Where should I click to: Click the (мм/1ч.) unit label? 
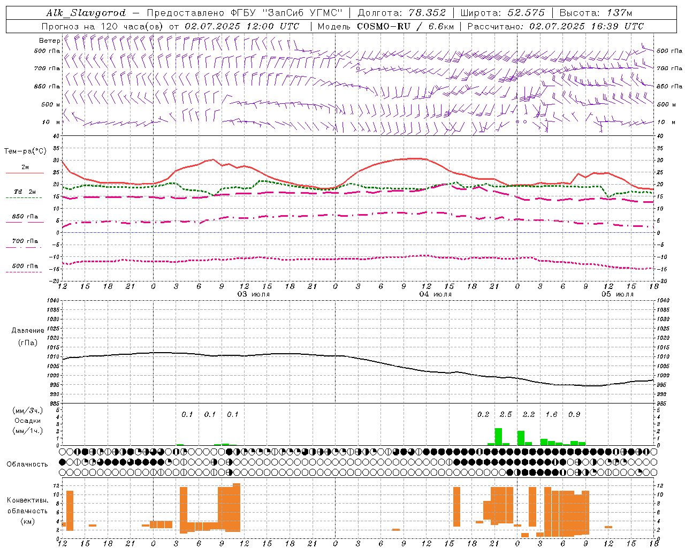coord(28,431)
